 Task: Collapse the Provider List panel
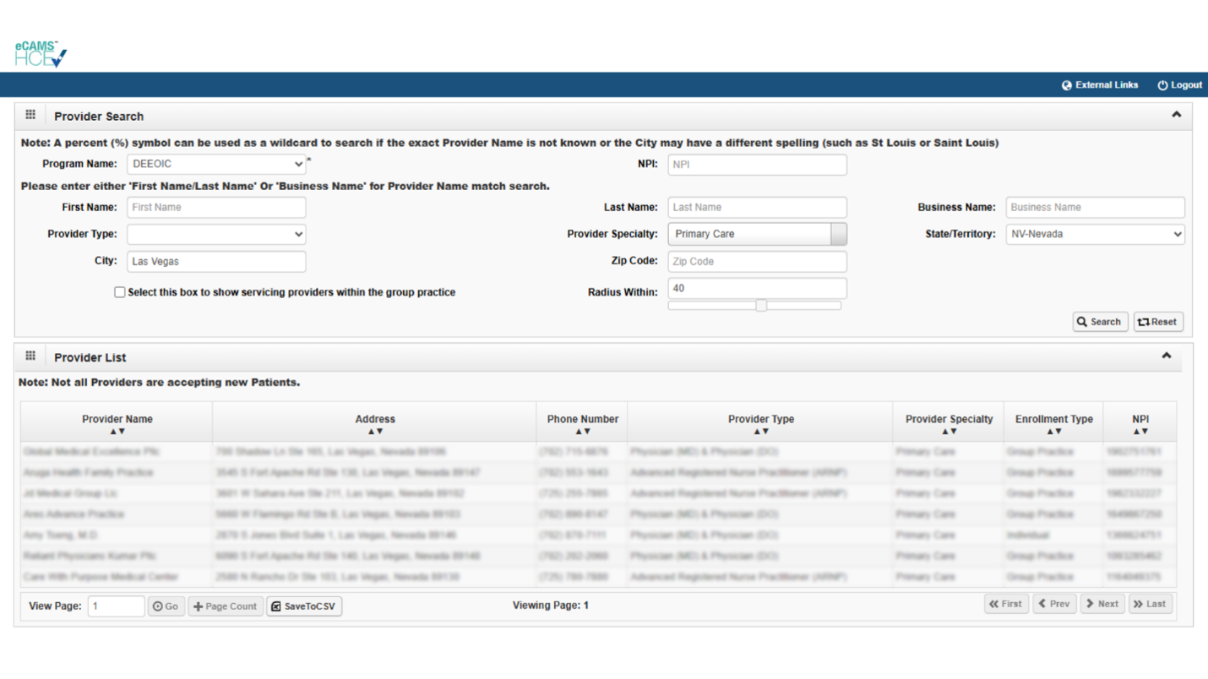pyautogui.click(x=1166, y=356)
